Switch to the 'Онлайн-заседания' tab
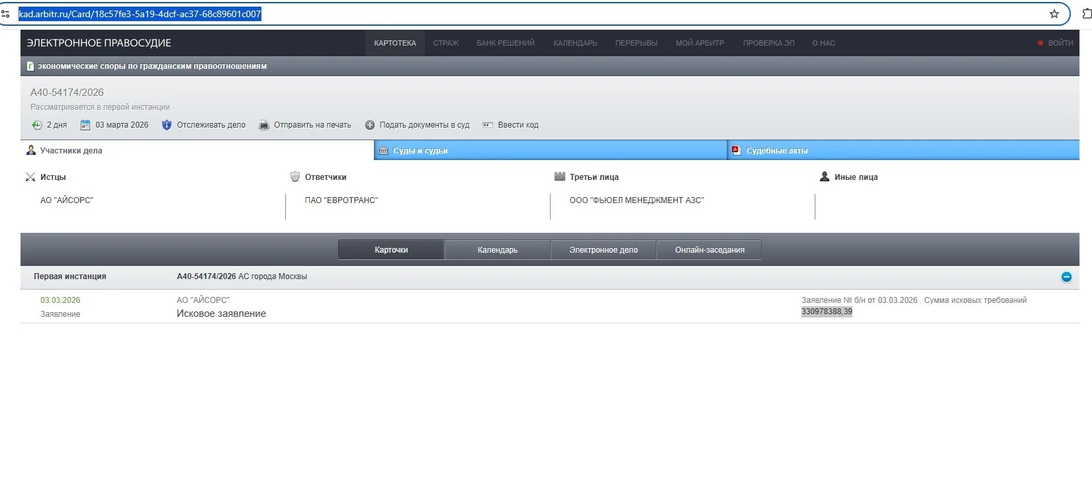 tap(709, 250)
